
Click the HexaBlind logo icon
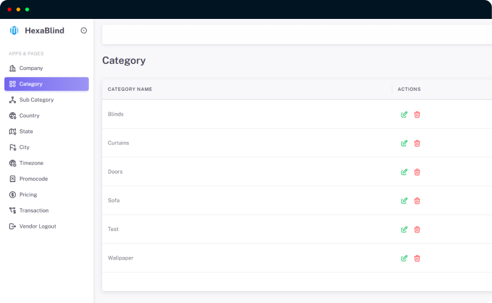point(15,30)
